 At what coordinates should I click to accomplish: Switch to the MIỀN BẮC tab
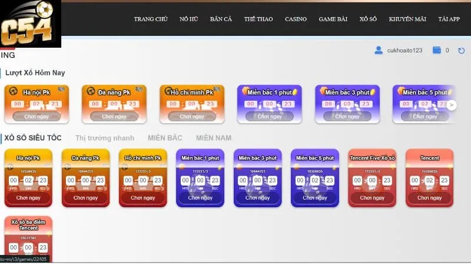pyautogui.click(x=165, y=138)
